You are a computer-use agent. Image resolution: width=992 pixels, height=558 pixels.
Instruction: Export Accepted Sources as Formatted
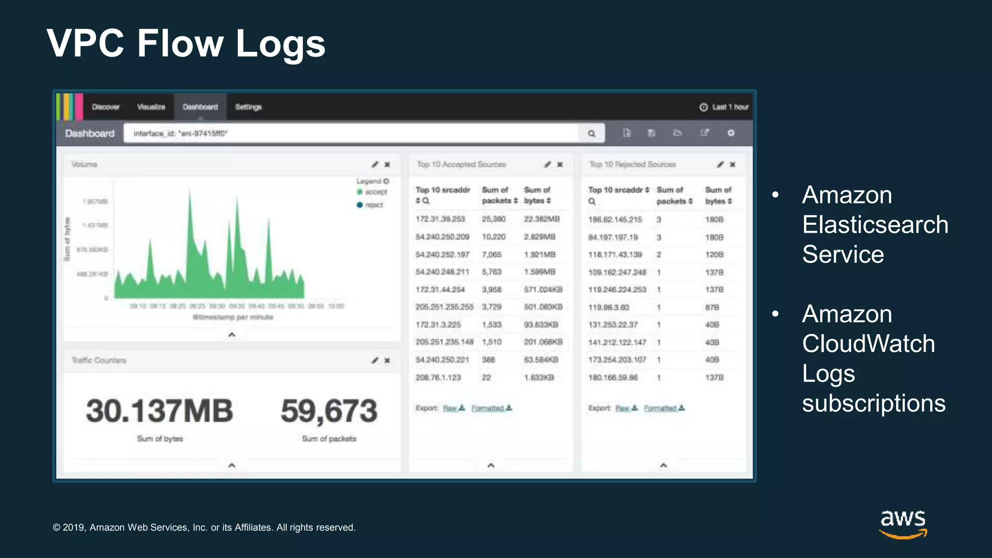[x=492, y=408]
